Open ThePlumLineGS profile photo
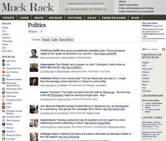This screenshot has height=141, width=166. pos(34,54)
